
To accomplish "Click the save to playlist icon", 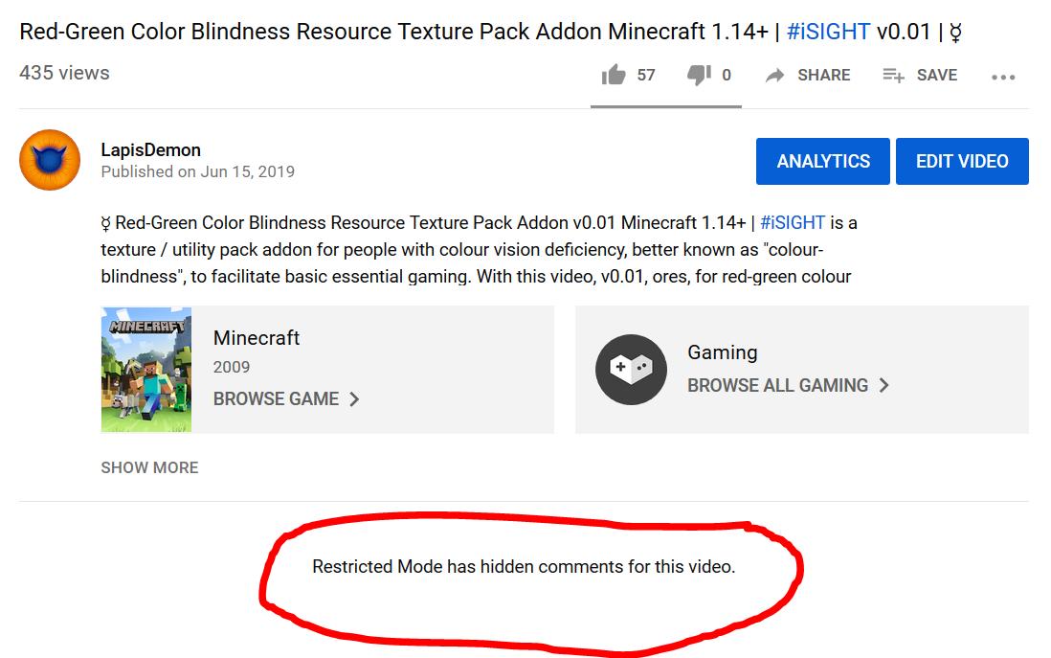I will [893, 75].
